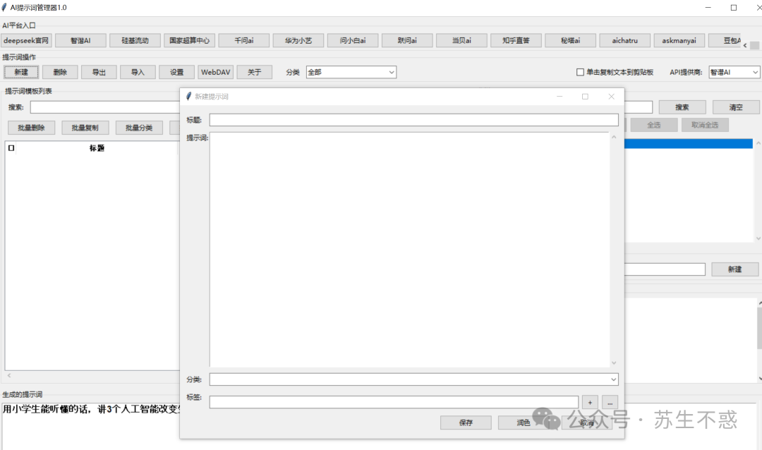Maximize the 新建提示词 dialog
This screenshot has height=450, width=762.
tap(585, 97)
